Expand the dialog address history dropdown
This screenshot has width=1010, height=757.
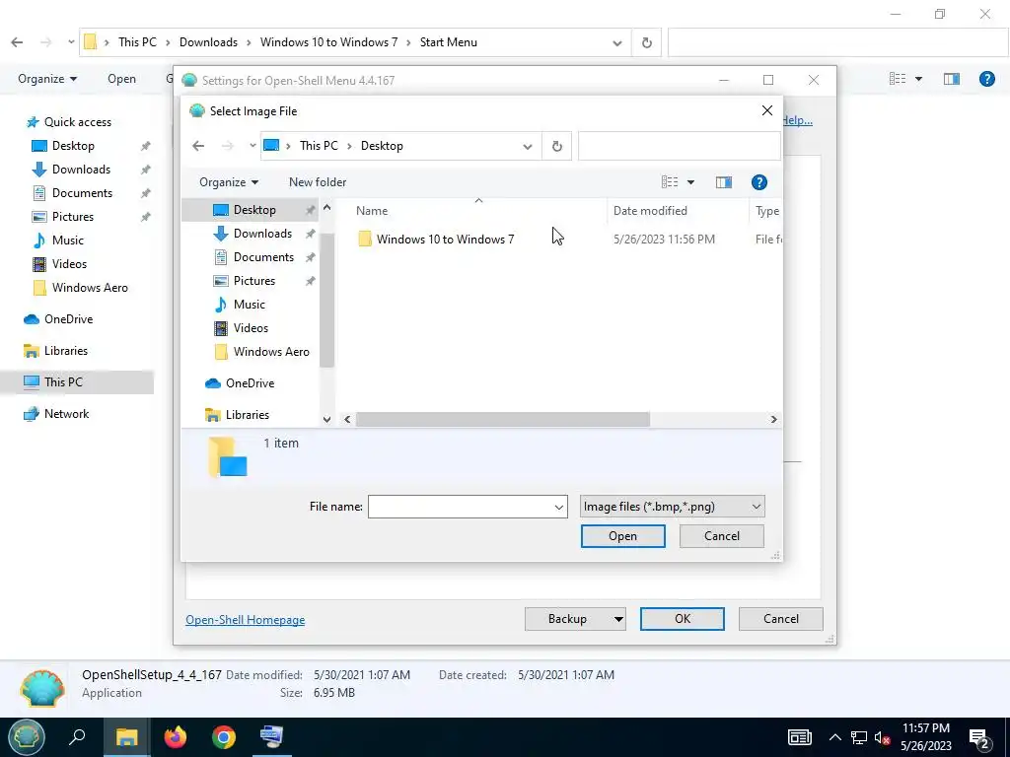point(528,147)
